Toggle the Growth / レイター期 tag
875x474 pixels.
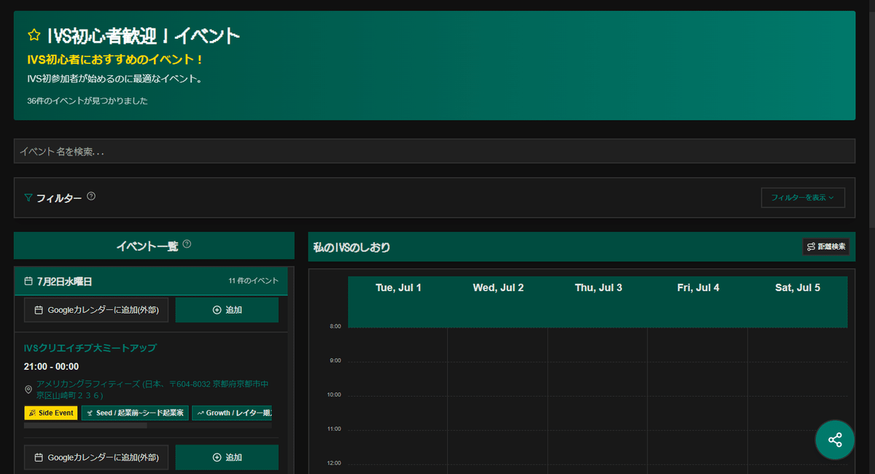[231, 413]
